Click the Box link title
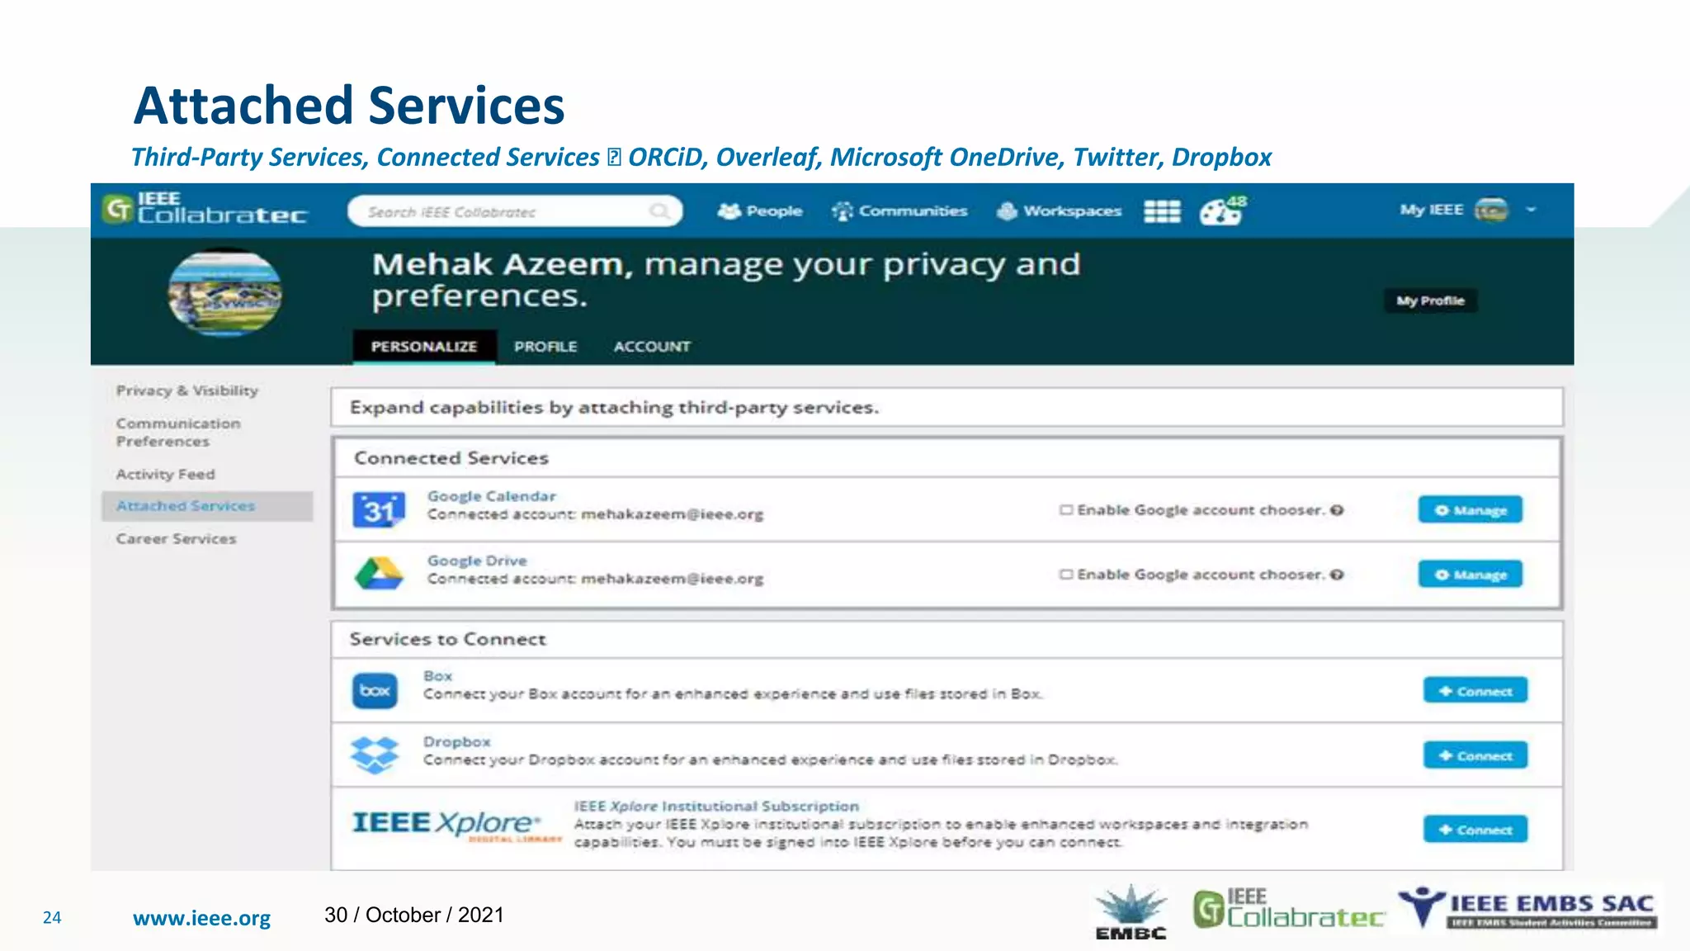 click(x=438, y=675)
